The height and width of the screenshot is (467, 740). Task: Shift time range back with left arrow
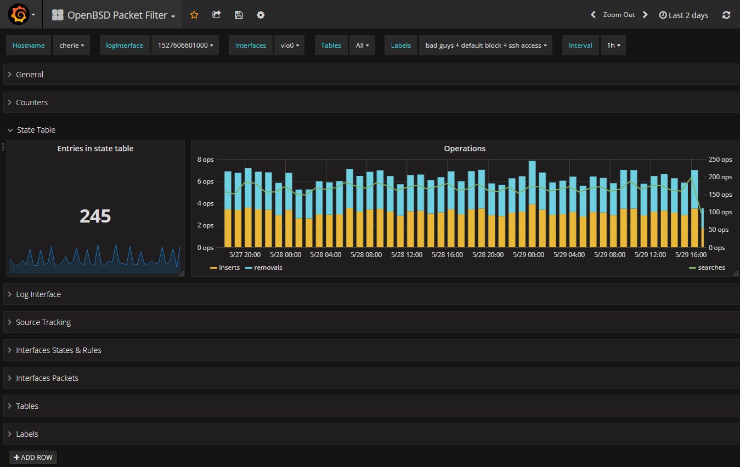(x=593, y=15)
